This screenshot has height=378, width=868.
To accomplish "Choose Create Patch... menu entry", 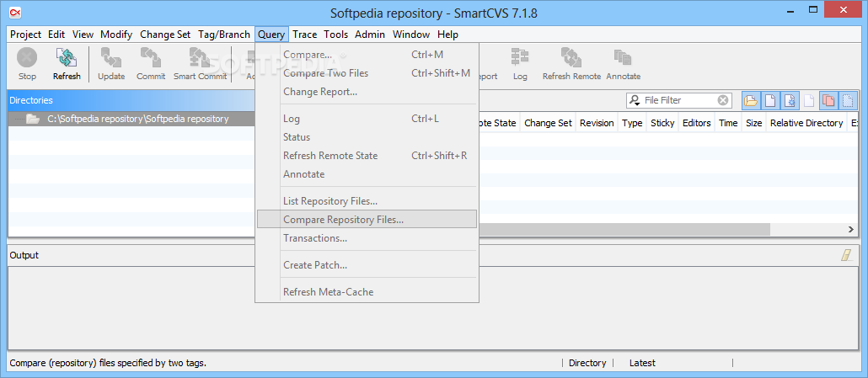I will (x=367, y=264).
